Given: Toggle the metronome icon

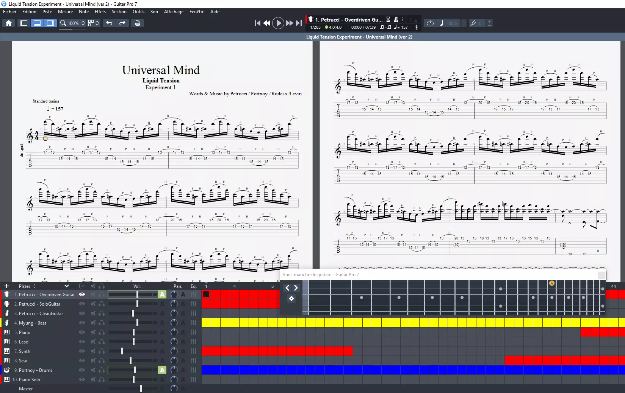Looking at the screenshot, I should tap(396, 19).
